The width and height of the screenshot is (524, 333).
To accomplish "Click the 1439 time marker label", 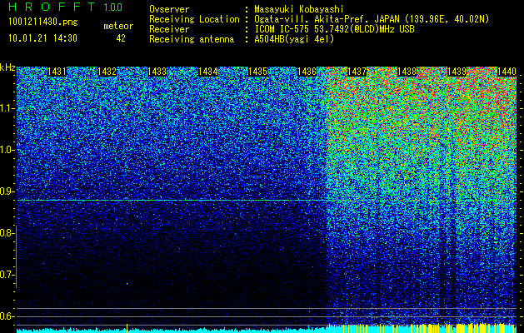I will click(x=457, y=72).
